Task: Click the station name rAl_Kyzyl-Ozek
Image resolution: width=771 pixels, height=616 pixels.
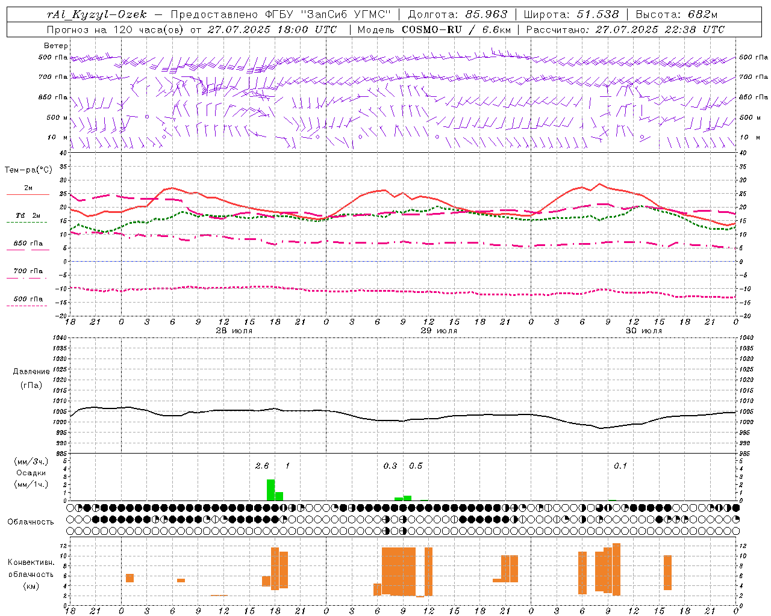Action: click(x=96, y=14)
